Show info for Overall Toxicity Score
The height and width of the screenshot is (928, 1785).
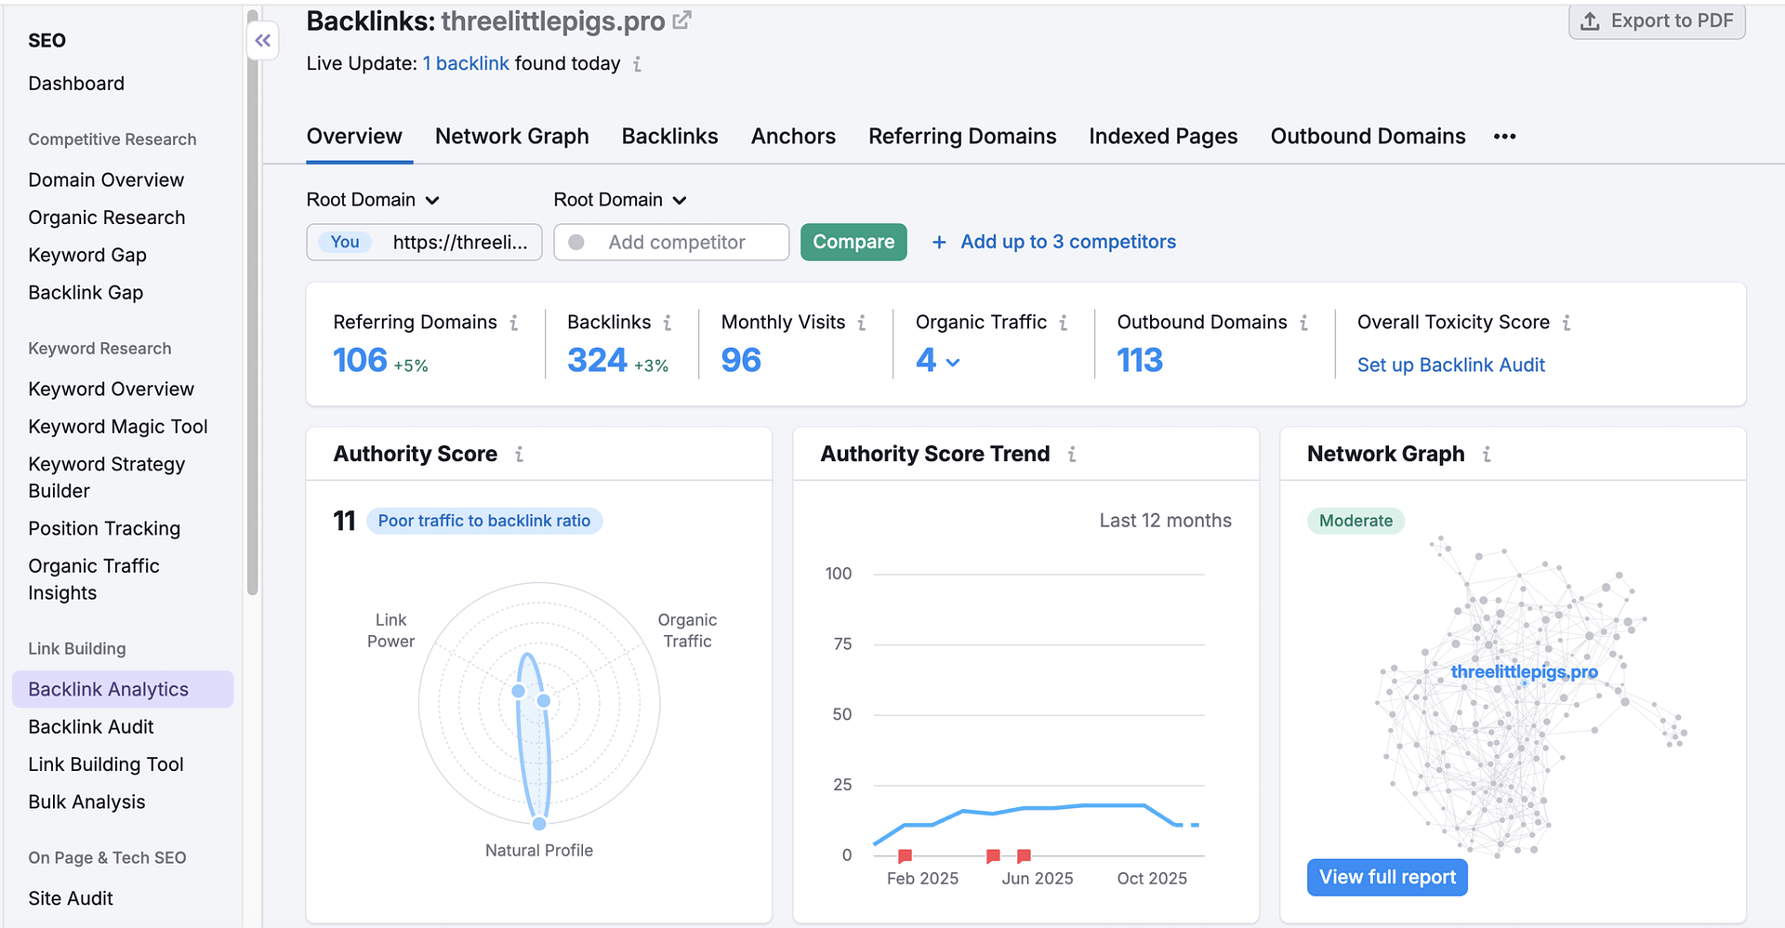click(x=1567, y=323)
